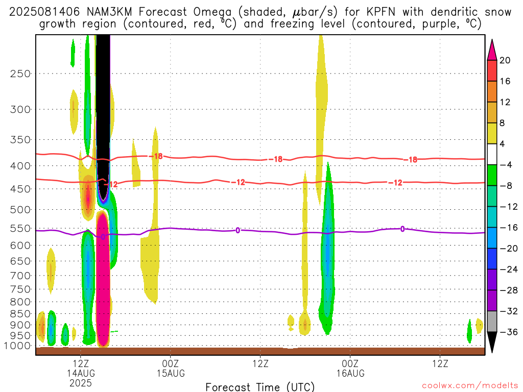
Task: Click the 400 pressure level label
Action: pyautogui.click(x=20, y=166)
